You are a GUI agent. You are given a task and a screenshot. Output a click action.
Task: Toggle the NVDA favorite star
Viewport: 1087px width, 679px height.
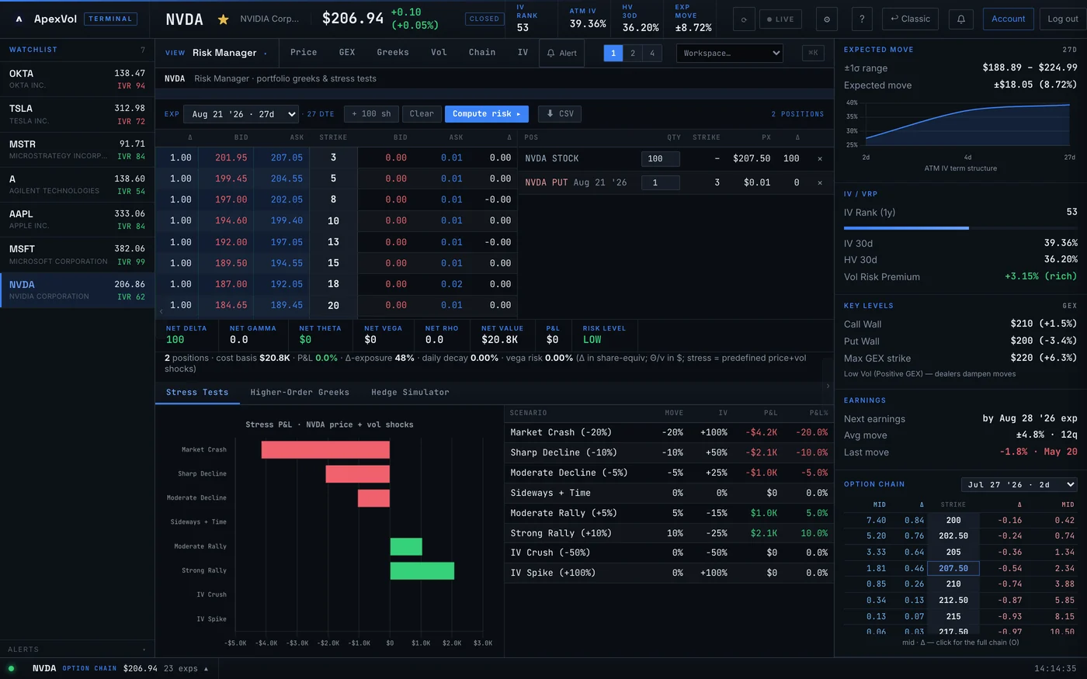tap(223, 19)
